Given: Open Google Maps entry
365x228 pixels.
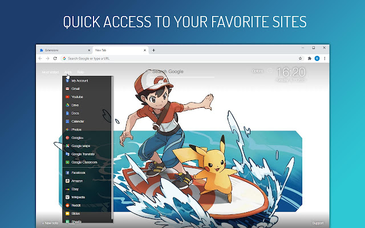Looking at the screenshot, I should [x=78, y=146].
